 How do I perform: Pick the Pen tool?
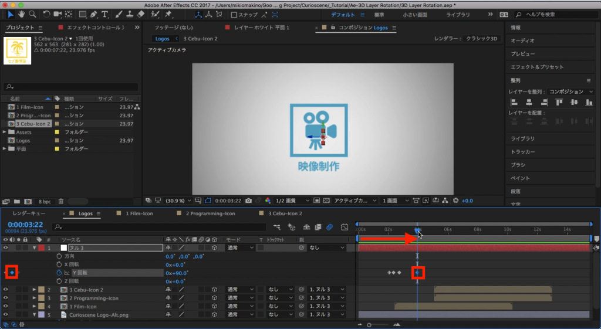tap(94, 14)
